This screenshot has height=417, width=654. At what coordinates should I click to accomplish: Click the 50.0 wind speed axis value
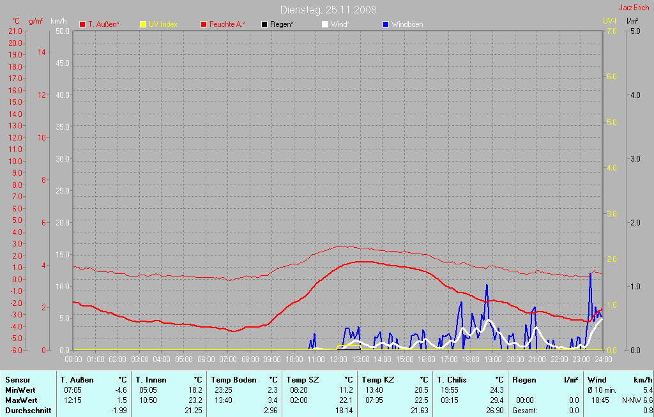pyautogui.click(x=63, y=31)
